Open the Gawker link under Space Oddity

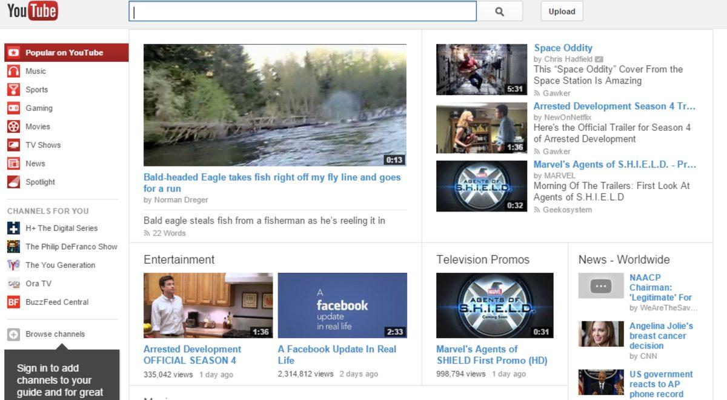556,93
